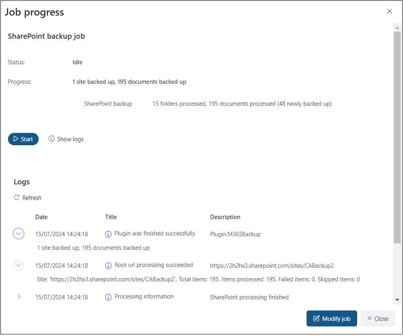Collapse the Root url processing succeeded log
403x336 pixels.
point(19,265)
